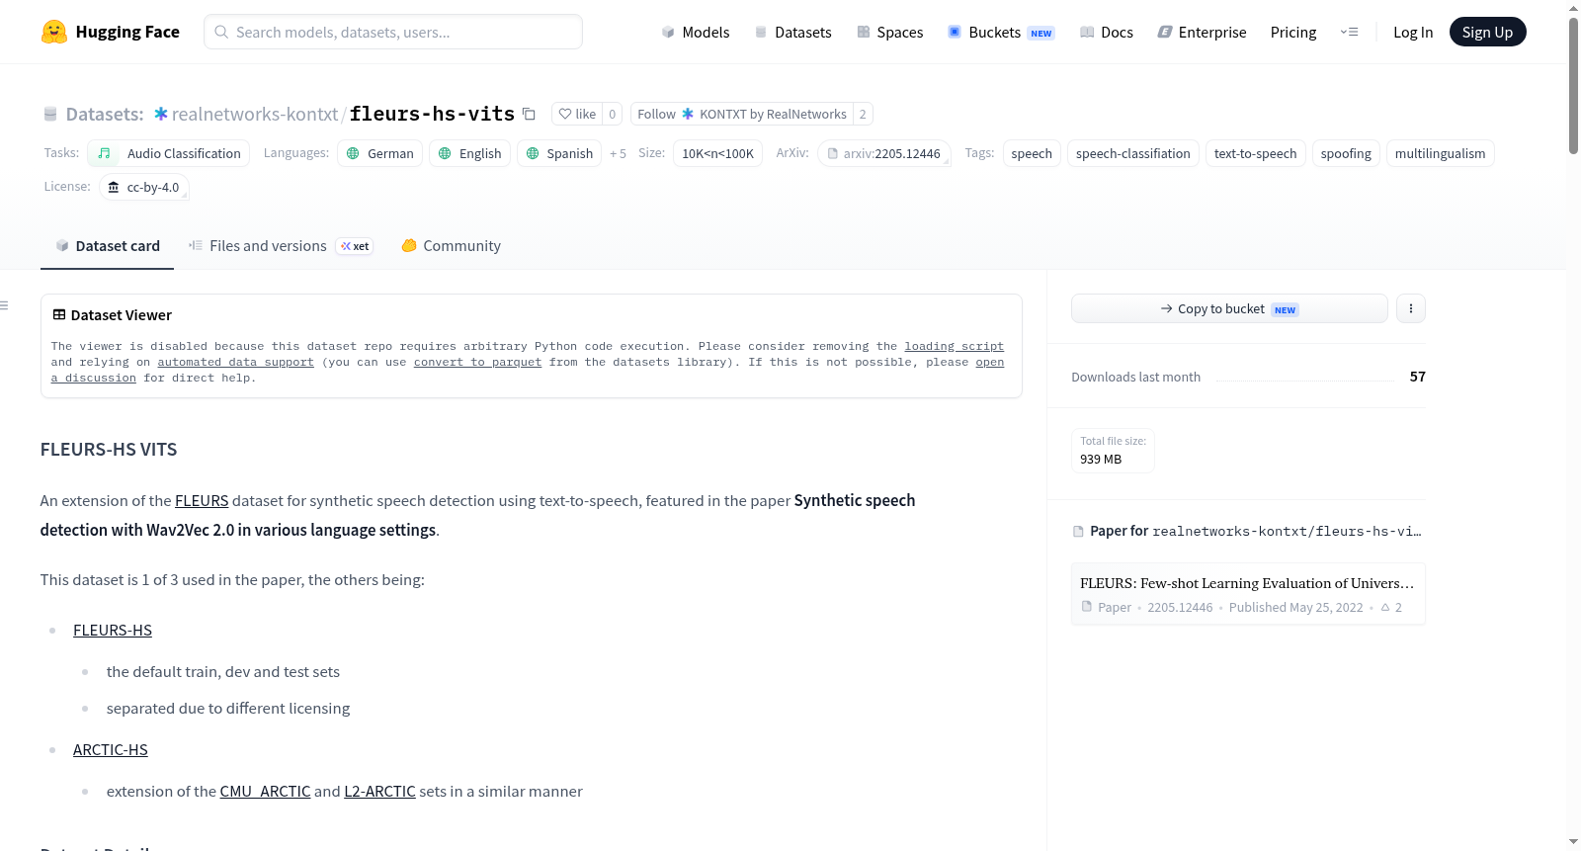This screenshot has height=851, width=1581.
Task: Click the Datasets breadcrumb label
Action: point(104,114)
